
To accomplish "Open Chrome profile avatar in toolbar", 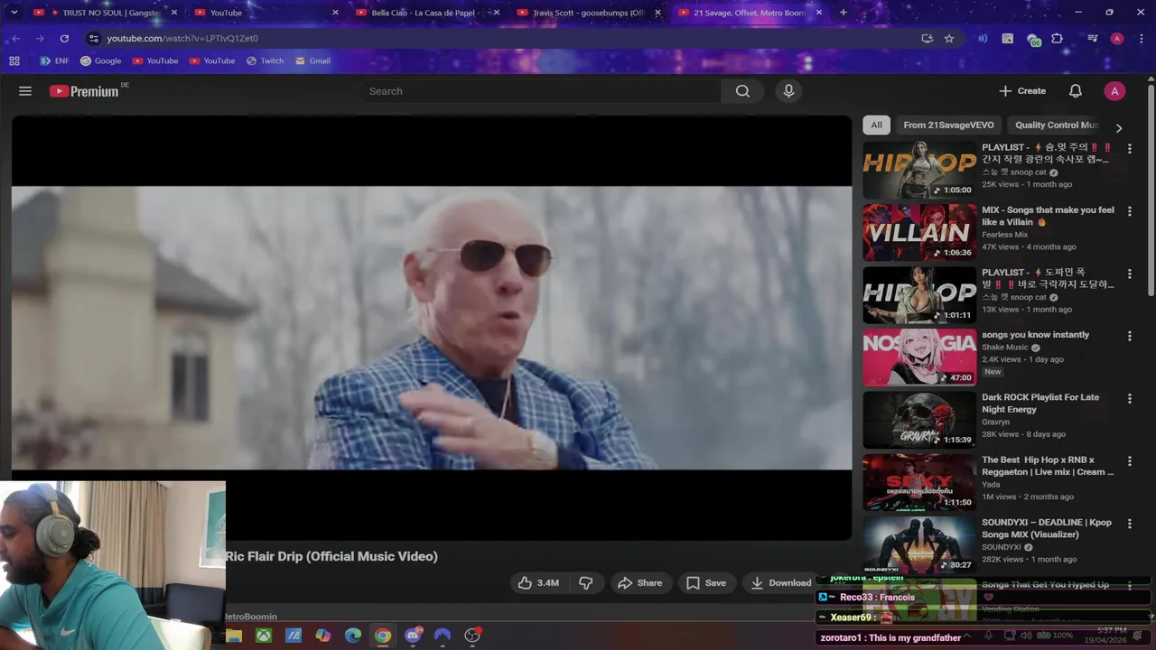I will click(1117, 38).
